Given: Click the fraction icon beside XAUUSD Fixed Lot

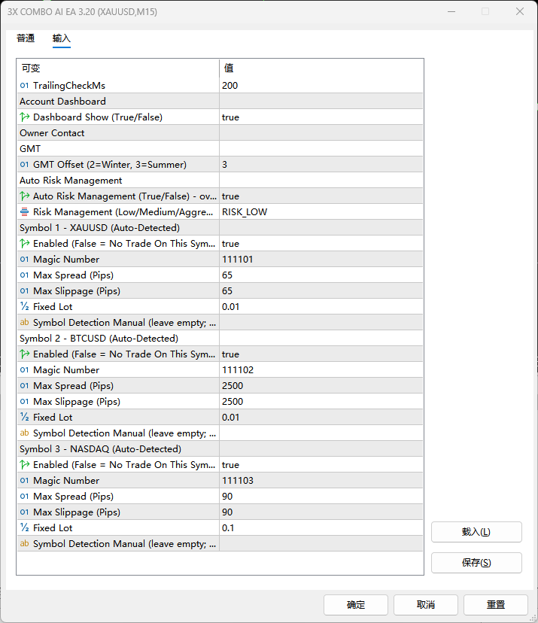Looking at the screenshot, I should 24,306.
